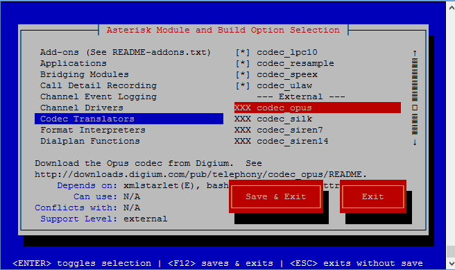Image resolution: width=455 pixels, height=270 pixels.
Task: Select the Add-ons (See README-addons.txt) category
Action: click(126, 52)
